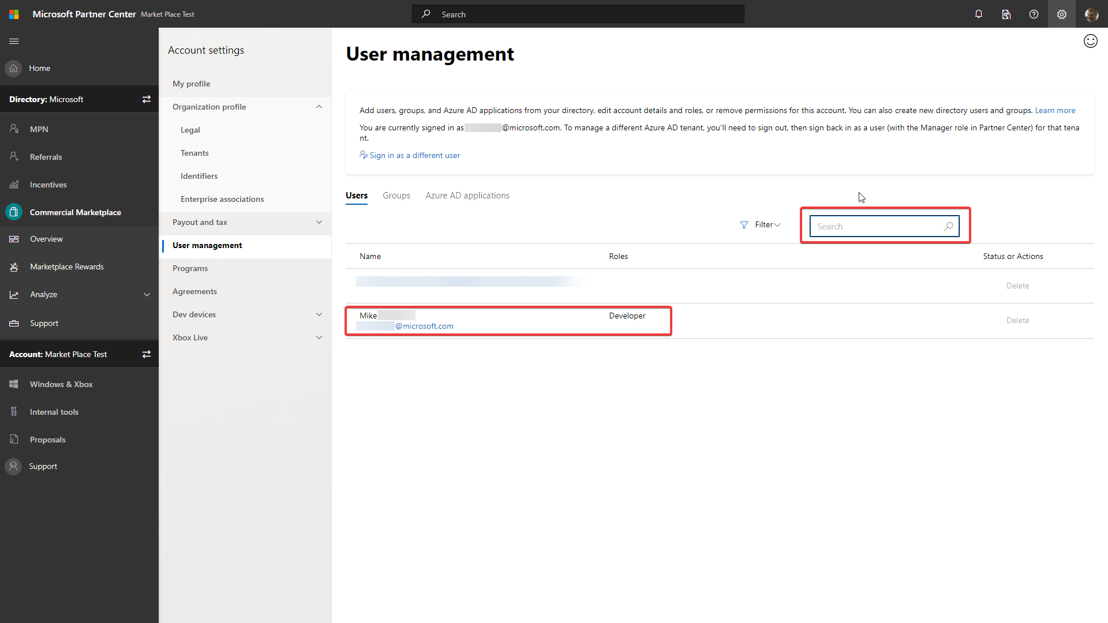Click the Filter dropdown button
Screen dimensions: 1108x623
761,224
